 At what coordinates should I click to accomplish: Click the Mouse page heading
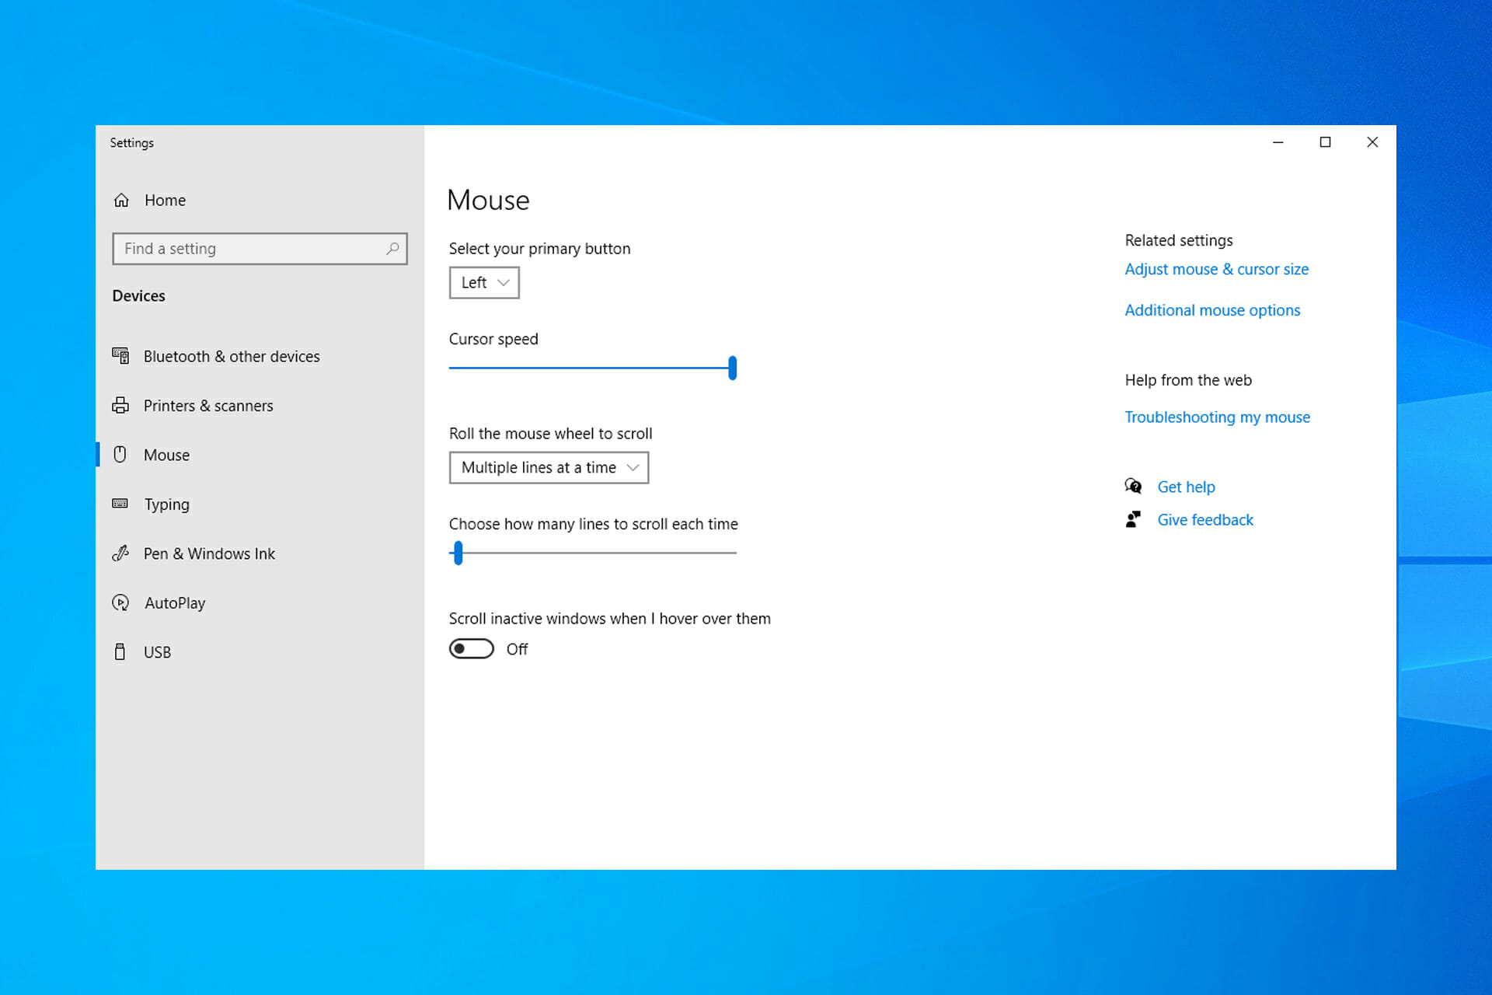489,201
